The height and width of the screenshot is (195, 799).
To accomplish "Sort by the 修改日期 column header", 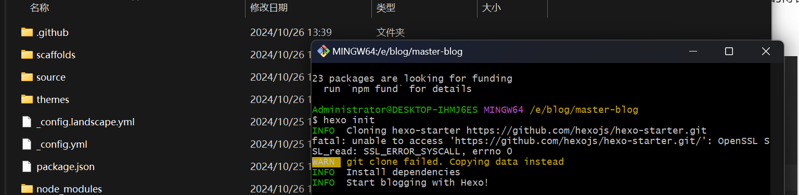I will (x=269, y=8).
